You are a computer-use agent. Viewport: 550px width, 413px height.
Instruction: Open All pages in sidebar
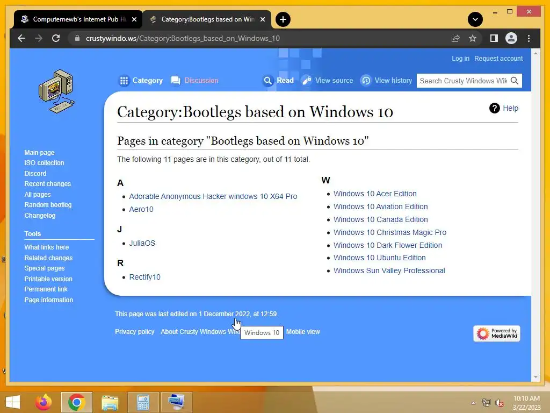pos(38,194)
